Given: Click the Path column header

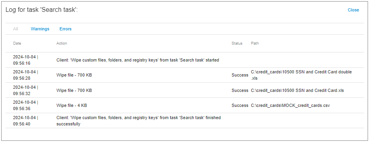Looking at the screenshot, I should [255, 43].
